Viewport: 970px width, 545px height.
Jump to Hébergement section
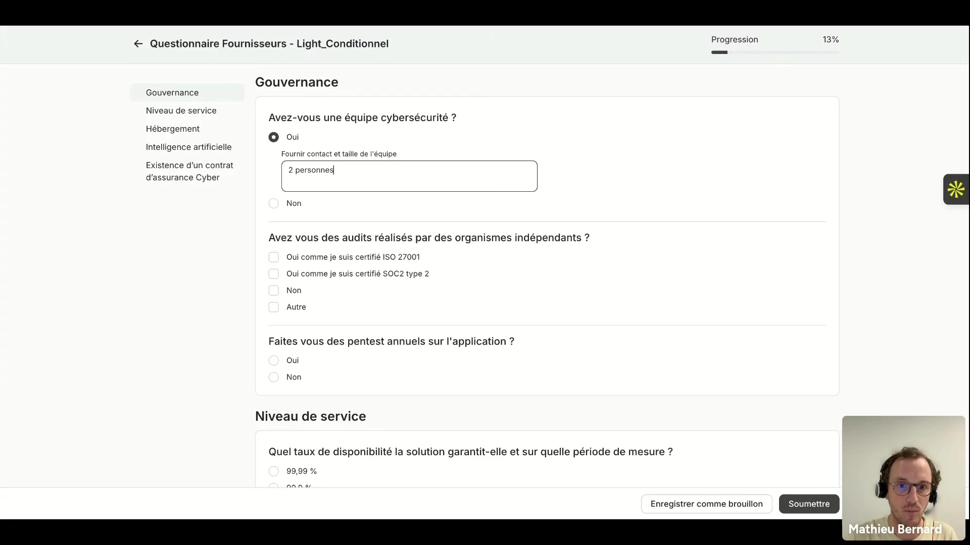(172, 129)
